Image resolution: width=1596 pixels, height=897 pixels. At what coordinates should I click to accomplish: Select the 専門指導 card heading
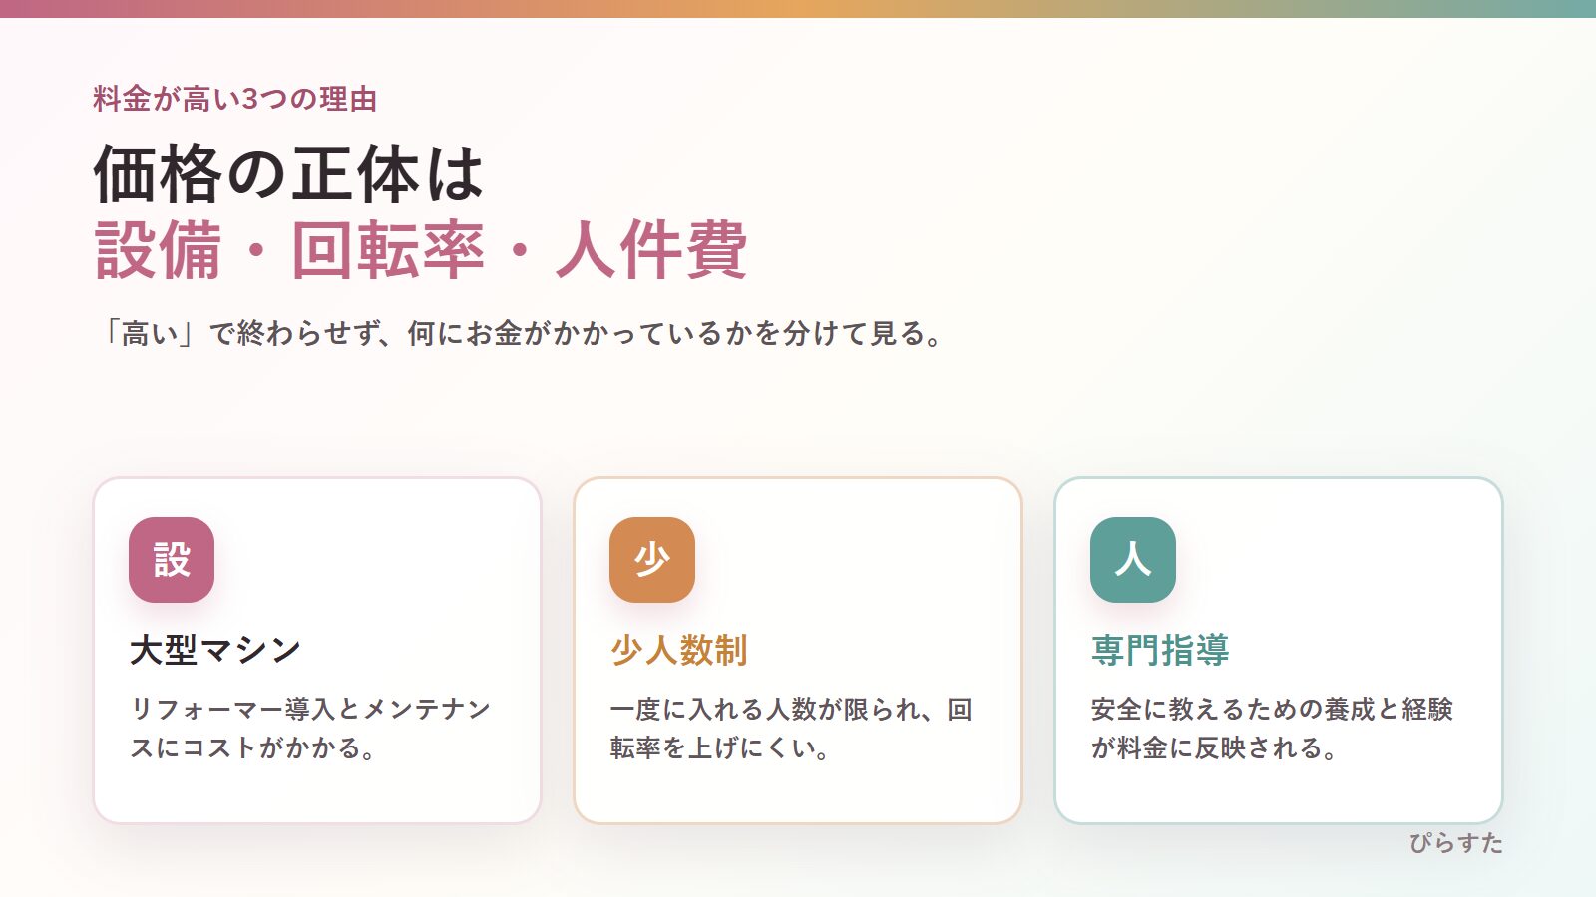click(x=1160, y=650)
